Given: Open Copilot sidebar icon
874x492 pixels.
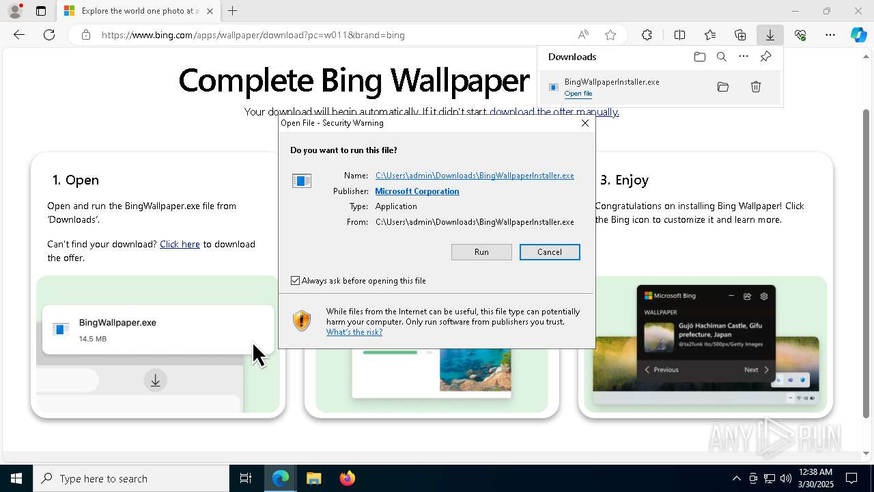Looking at the screenshot, I should 858,35.
